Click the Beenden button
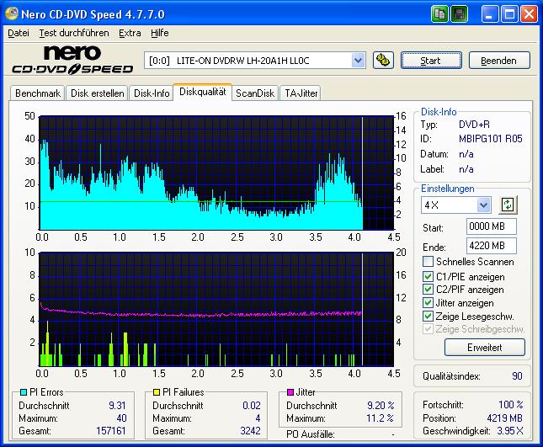Image resolution: width=543 pixels, height=447 pixels. 499,61
